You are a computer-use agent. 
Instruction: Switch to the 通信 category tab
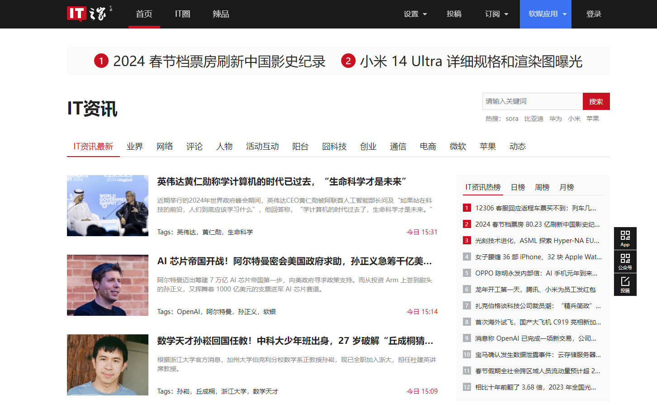(x=398, y=147)
